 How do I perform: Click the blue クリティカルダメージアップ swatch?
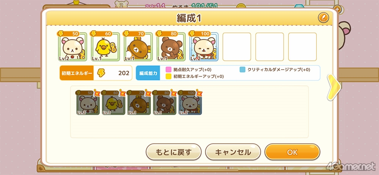coord(243,70)
